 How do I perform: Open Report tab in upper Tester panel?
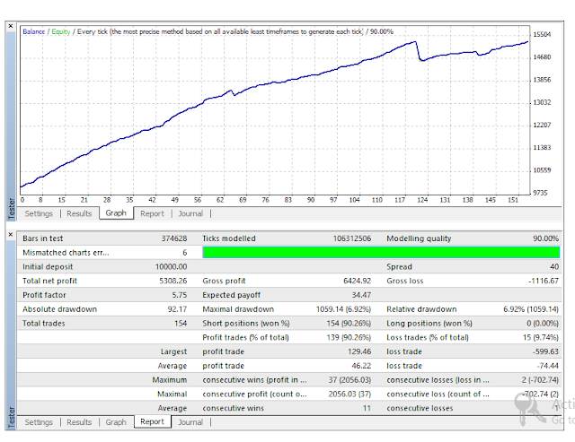(x=152, y=213)
